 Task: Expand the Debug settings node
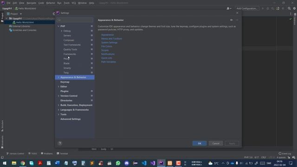[x=62, y=31]
